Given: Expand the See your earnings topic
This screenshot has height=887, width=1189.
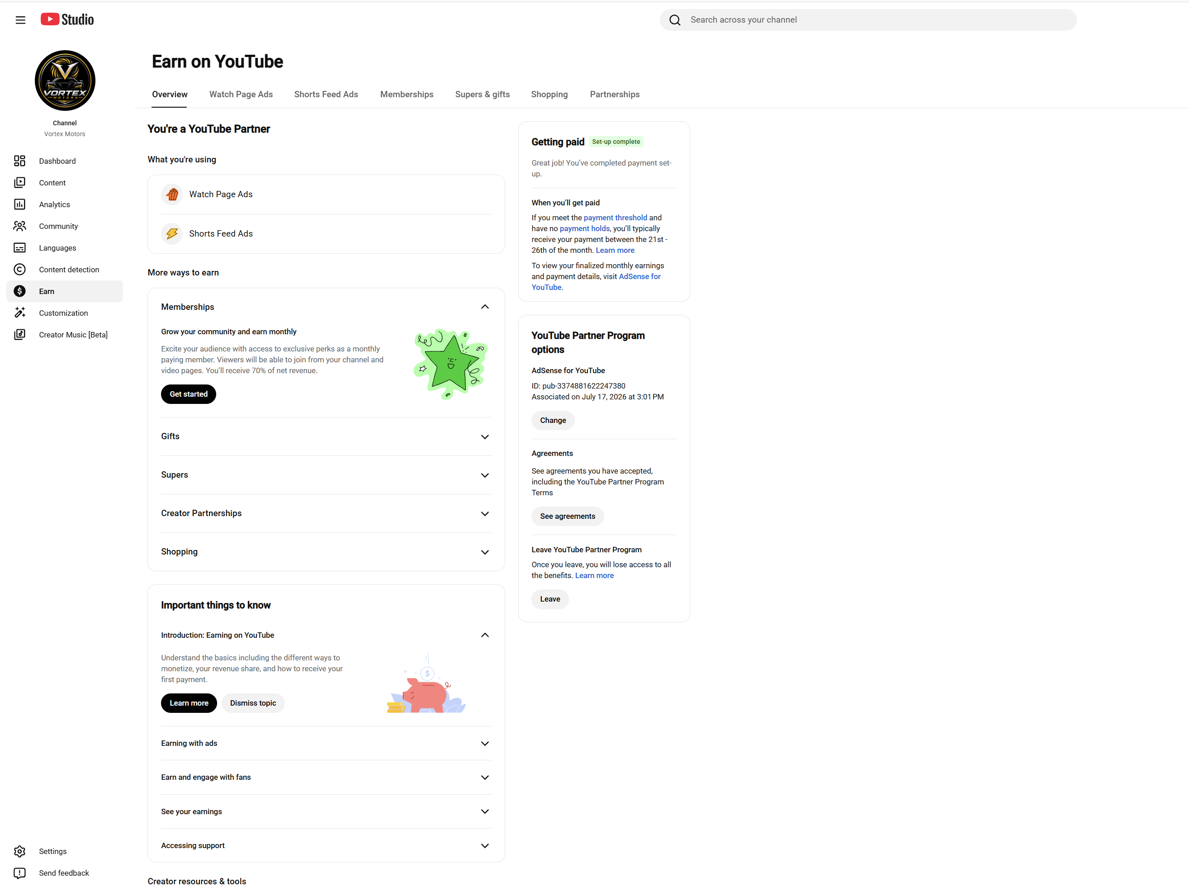Looking at the screenshot, I should (x=485, y=811).
